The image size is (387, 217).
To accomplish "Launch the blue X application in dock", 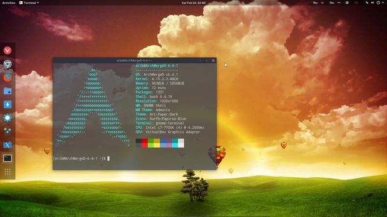I will (7, 145).
